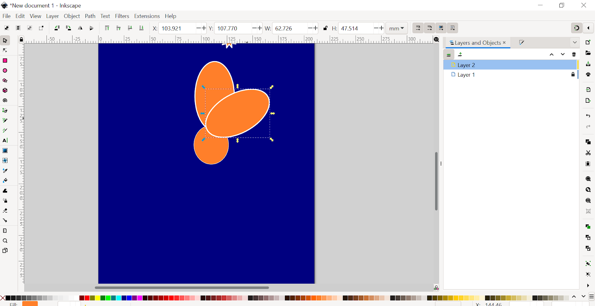Click Select all objects icon

tap(7, 28)
